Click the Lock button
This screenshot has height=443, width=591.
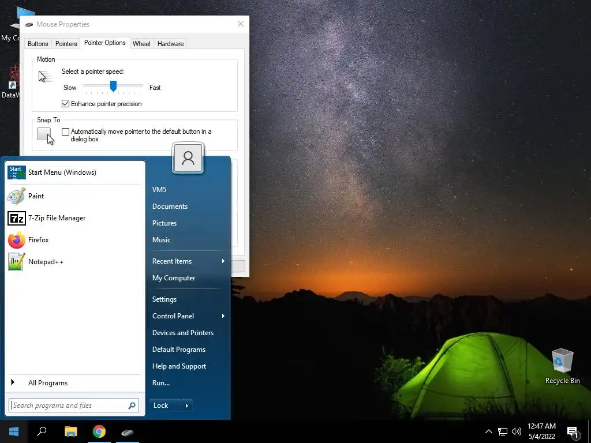[164, 406]
